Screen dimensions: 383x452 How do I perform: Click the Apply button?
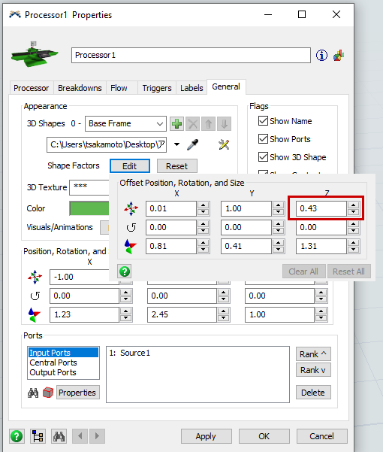point(207,436)
